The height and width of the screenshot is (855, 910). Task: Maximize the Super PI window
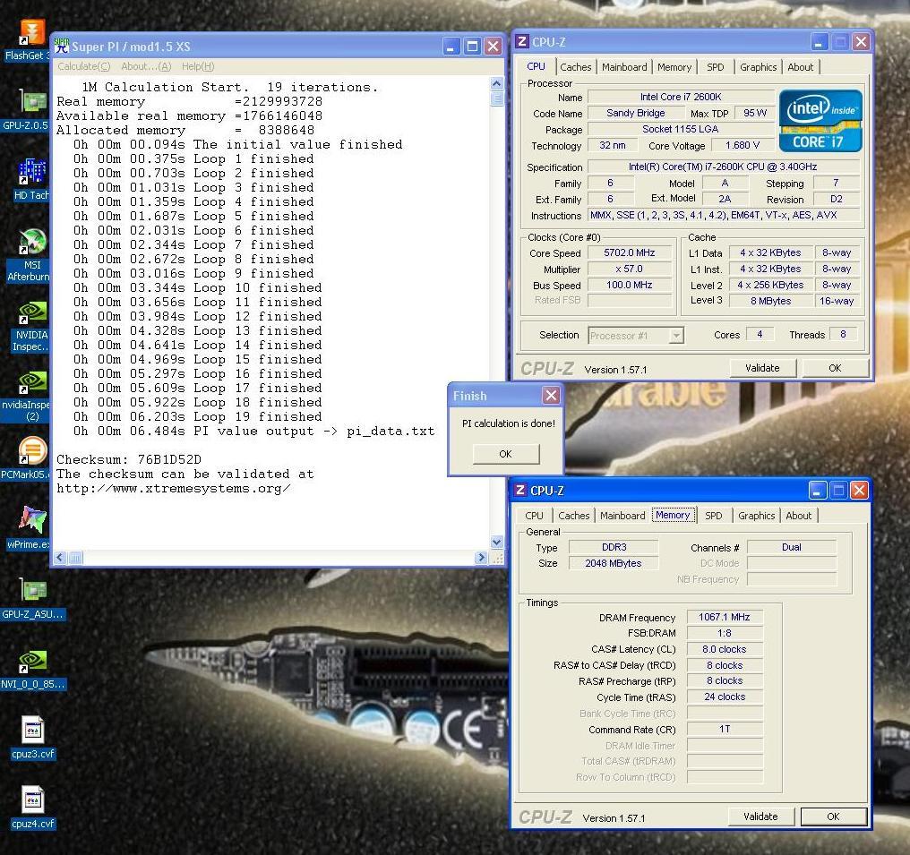click(472, 46)
